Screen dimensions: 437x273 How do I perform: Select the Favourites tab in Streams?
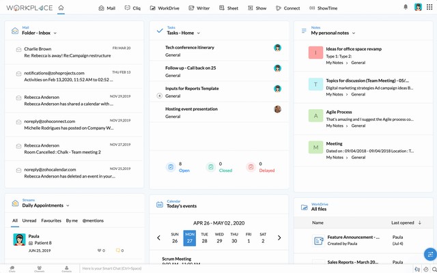(51, 220)
